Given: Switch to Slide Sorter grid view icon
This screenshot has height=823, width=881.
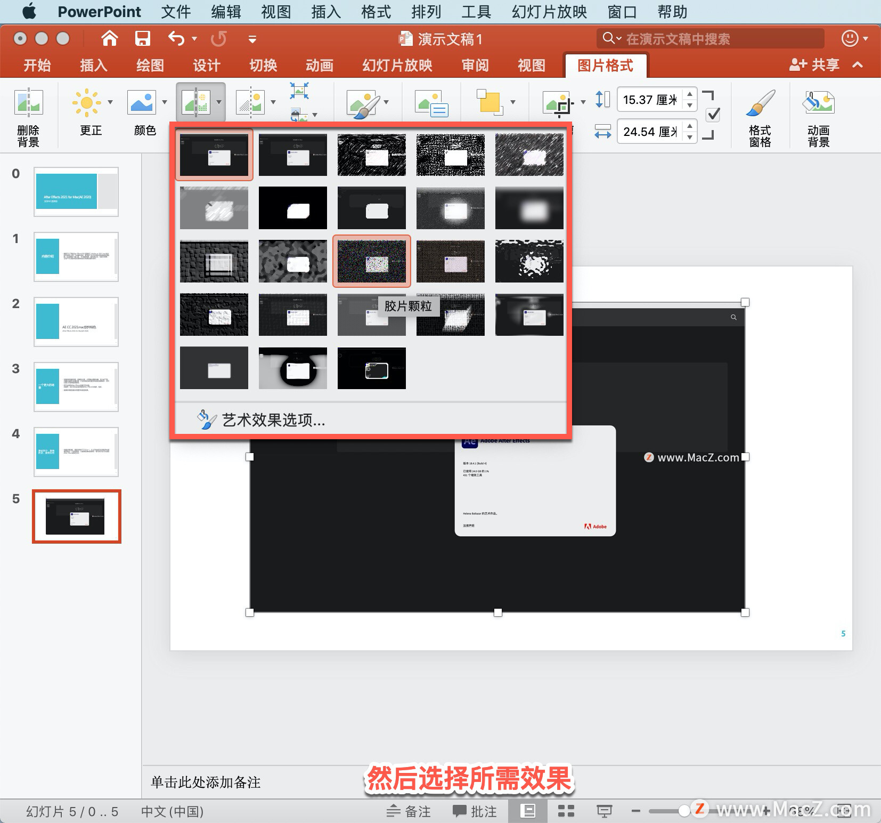Looking at the screenshot, I should click(566, 811).
